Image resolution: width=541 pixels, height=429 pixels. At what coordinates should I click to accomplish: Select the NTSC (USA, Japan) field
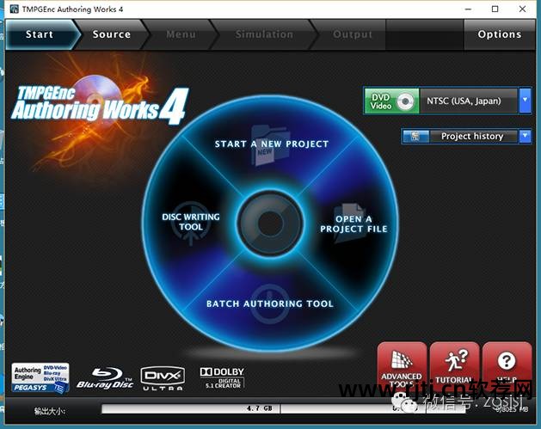pos(468,101)
